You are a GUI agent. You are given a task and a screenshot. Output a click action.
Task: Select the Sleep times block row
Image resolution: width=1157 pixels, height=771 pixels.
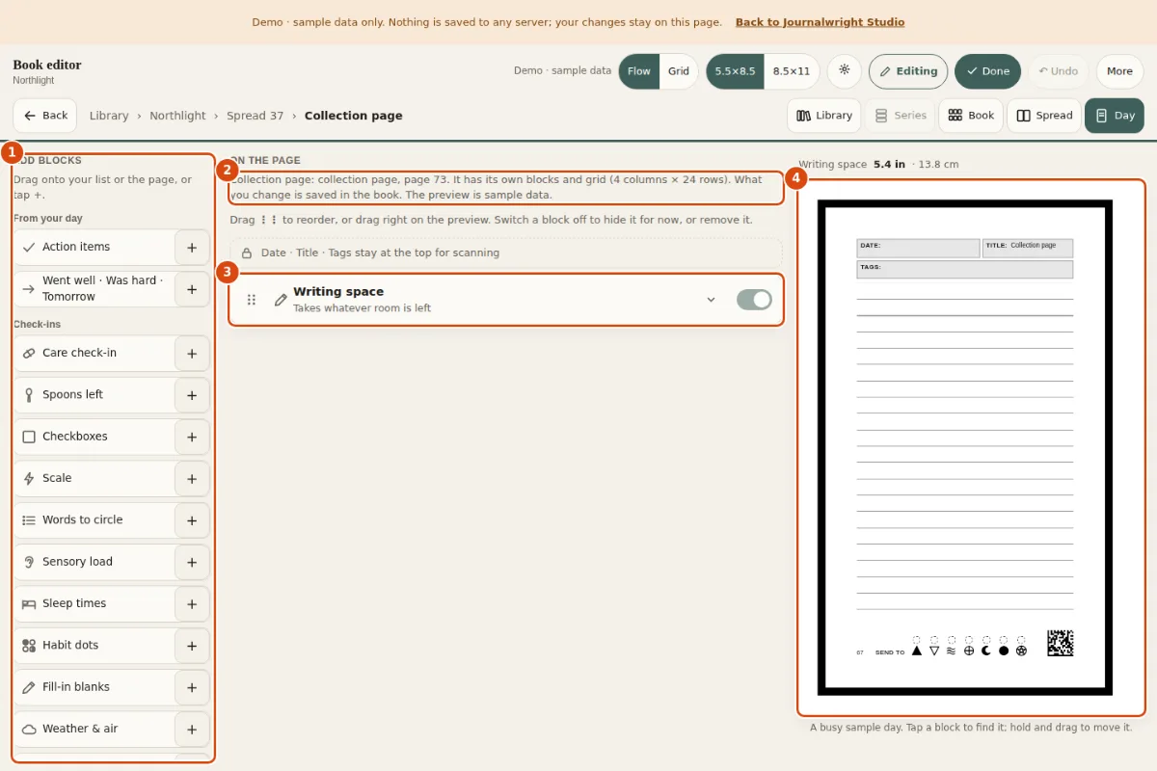pyautogui.click(x=94, y=603)
